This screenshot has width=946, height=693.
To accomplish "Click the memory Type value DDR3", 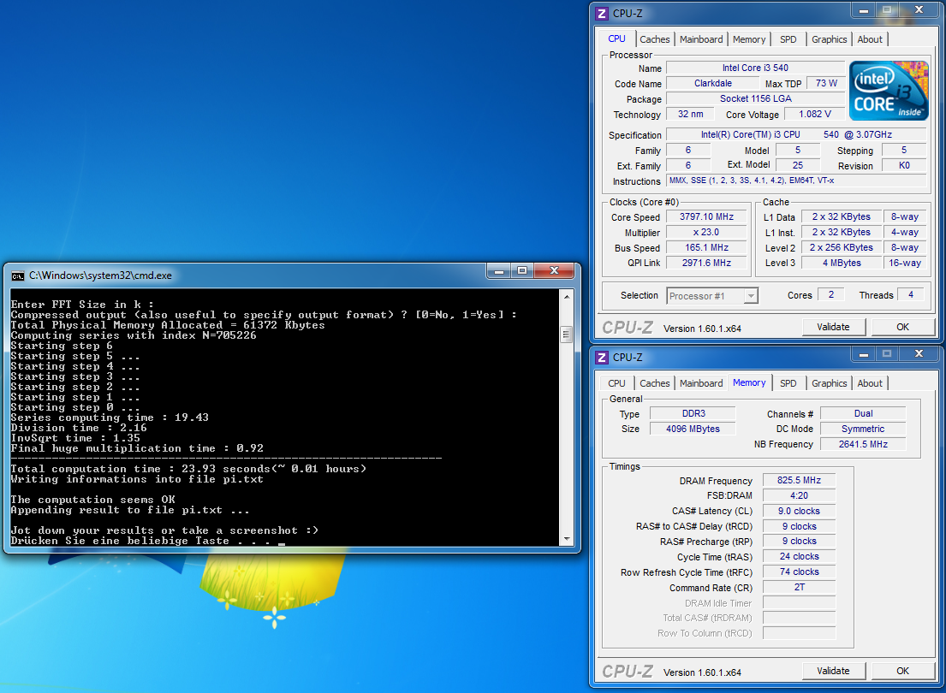I will click(693, 414).
